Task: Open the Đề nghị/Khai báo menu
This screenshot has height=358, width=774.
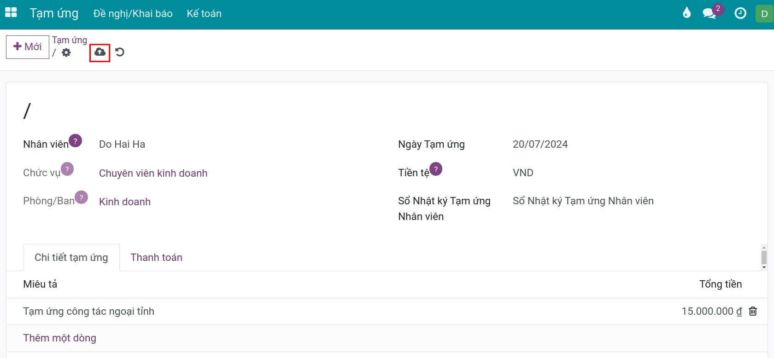Action: tap(133, 13)
